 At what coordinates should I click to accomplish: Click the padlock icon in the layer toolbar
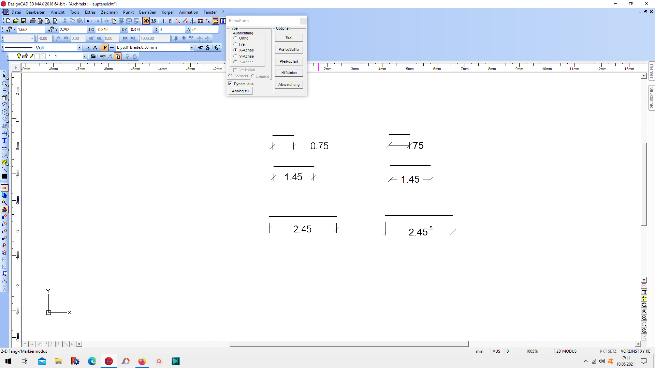pos(135,56)
